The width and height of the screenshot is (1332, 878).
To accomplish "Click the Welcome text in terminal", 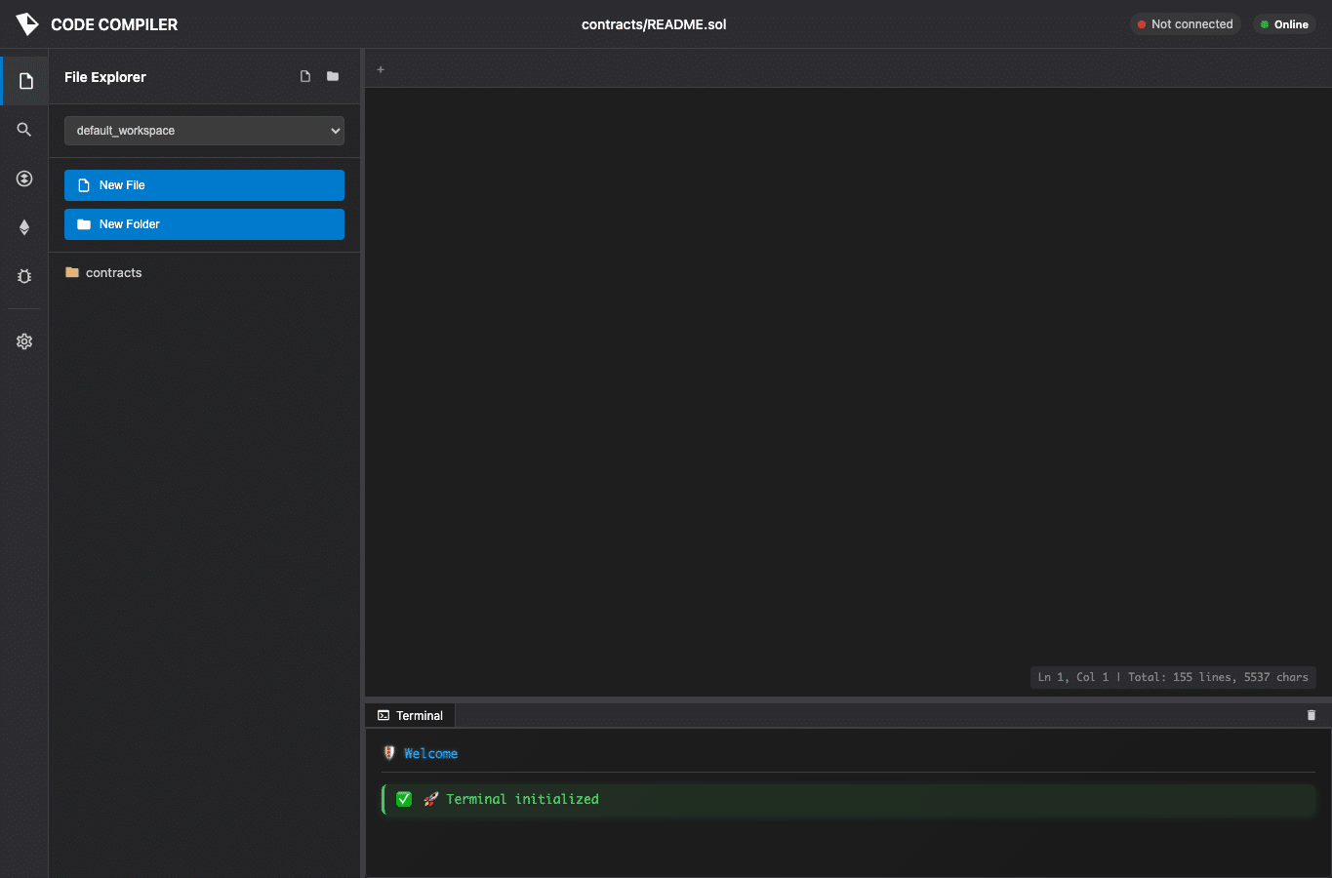I will pyautogui.click(x=430, y=753).
